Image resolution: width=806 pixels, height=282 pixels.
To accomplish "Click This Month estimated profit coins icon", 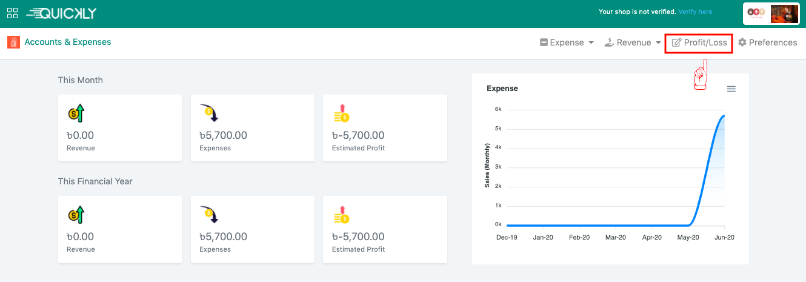I will 341,113.
